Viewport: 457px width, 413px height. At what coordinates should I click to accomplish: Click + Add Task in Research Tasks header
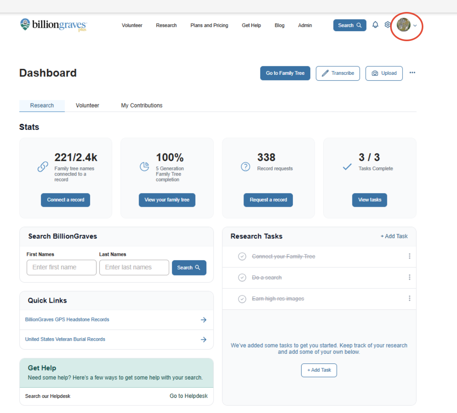394,236
